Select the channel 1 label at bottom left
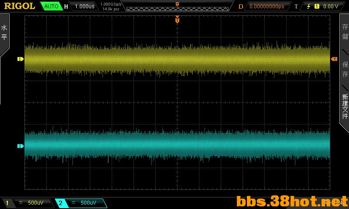349x209 pixels. 7,203
